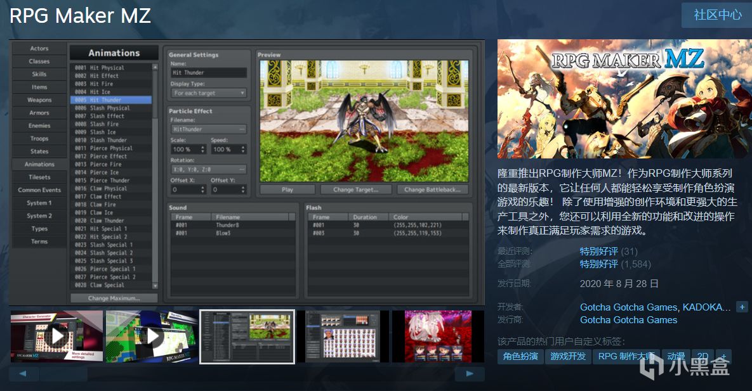Open the Filename HitThunder selector
The image size is (752, 391).
tap(209, 129)
